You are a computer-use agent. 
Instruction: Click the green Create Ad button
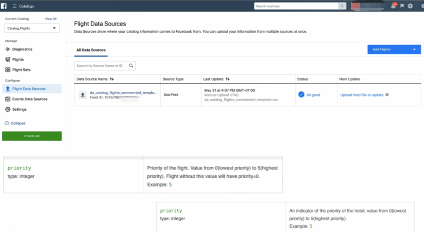[x=32, y=136]
